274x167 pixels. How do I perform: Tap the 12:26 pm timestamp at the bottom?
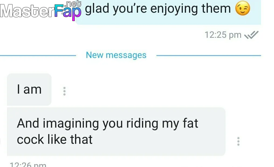pyautogui.click(x=28, y=165)
